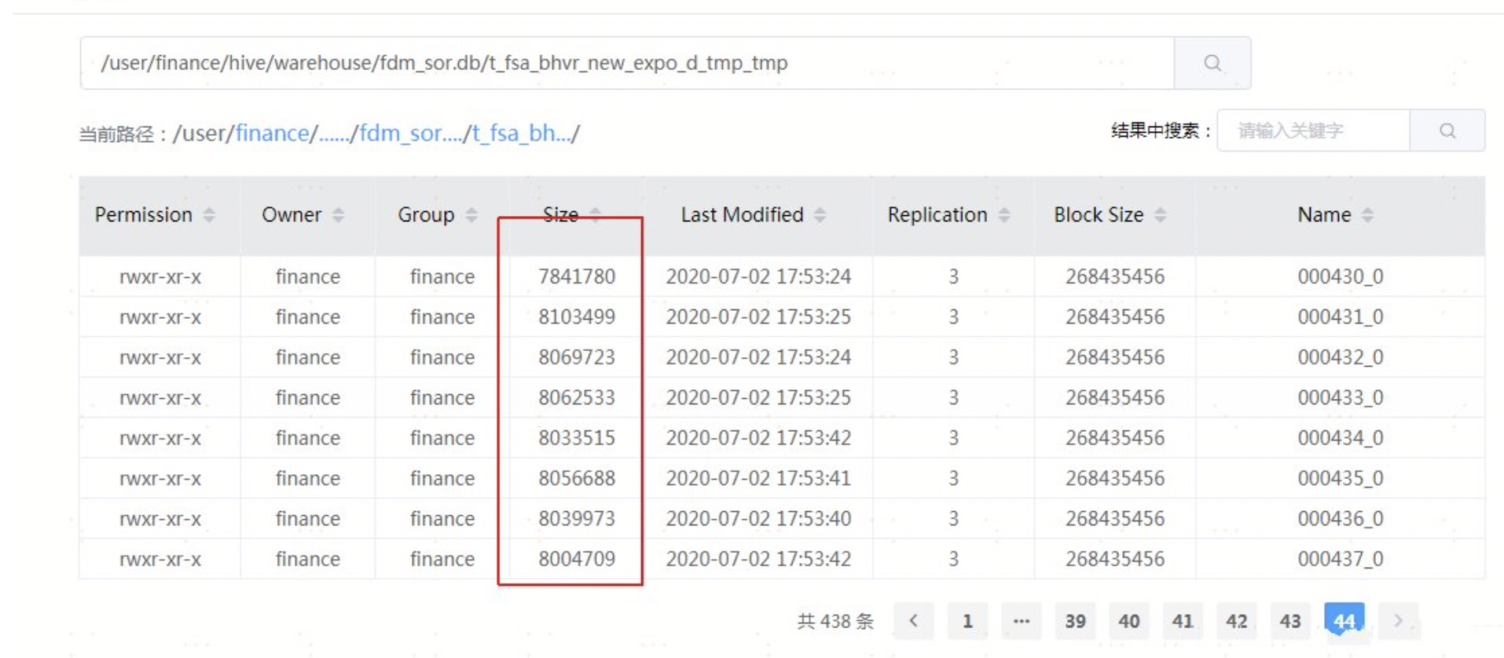Open the t_fsa_bh... breadcrumb link
The width and height of the screenshot is (1504, 658).
(x=521, y=133)
